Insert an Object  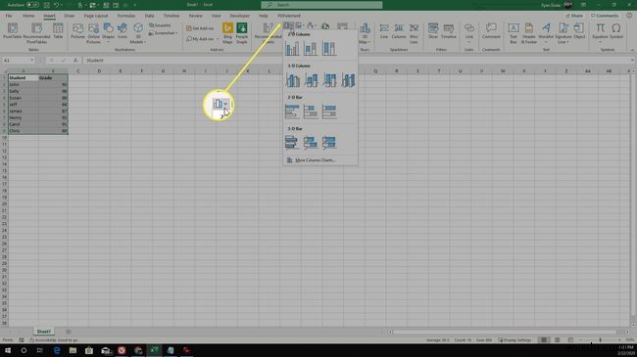(579, 31)
